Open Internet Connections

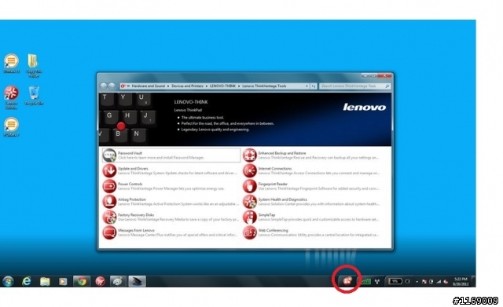[x=311, y=170]
